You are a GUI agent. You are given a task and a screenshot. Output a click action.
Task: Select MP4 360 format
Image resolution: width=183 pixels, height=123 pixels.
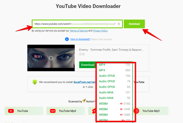point(115,70)
